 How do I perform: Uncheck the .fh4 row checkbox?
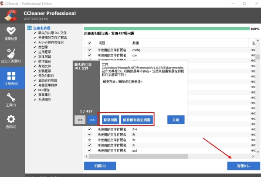coord(90,129)
